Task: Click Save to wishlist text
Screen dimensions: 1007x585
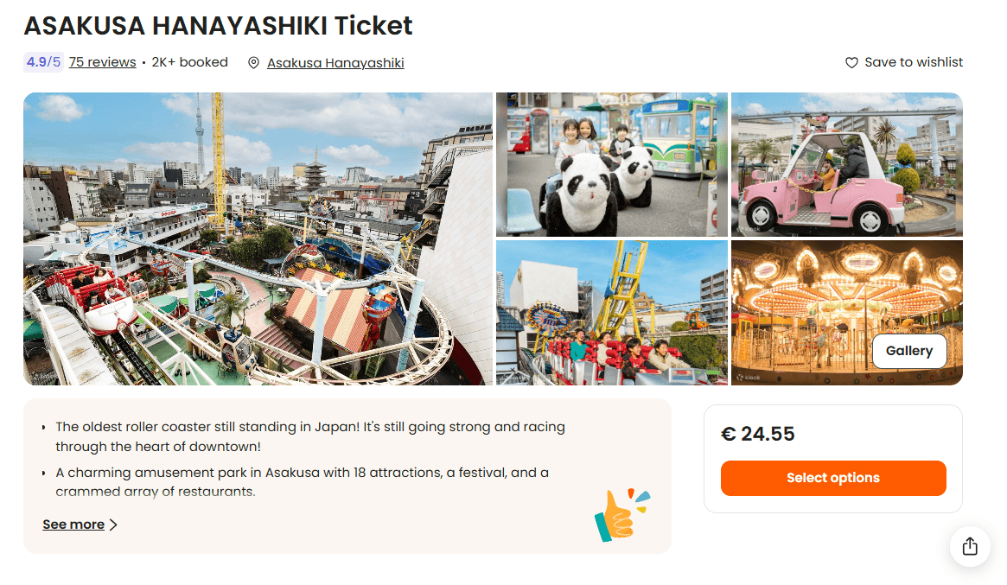Action: tap(914, 62)
